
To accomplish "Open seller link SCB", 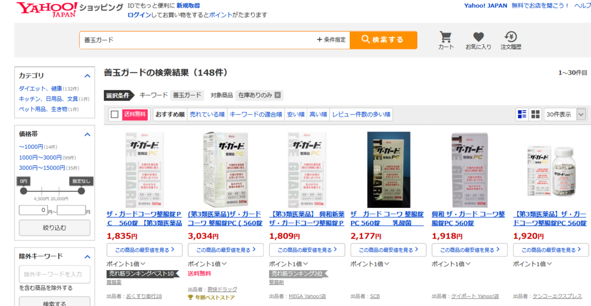I will 375,296.
